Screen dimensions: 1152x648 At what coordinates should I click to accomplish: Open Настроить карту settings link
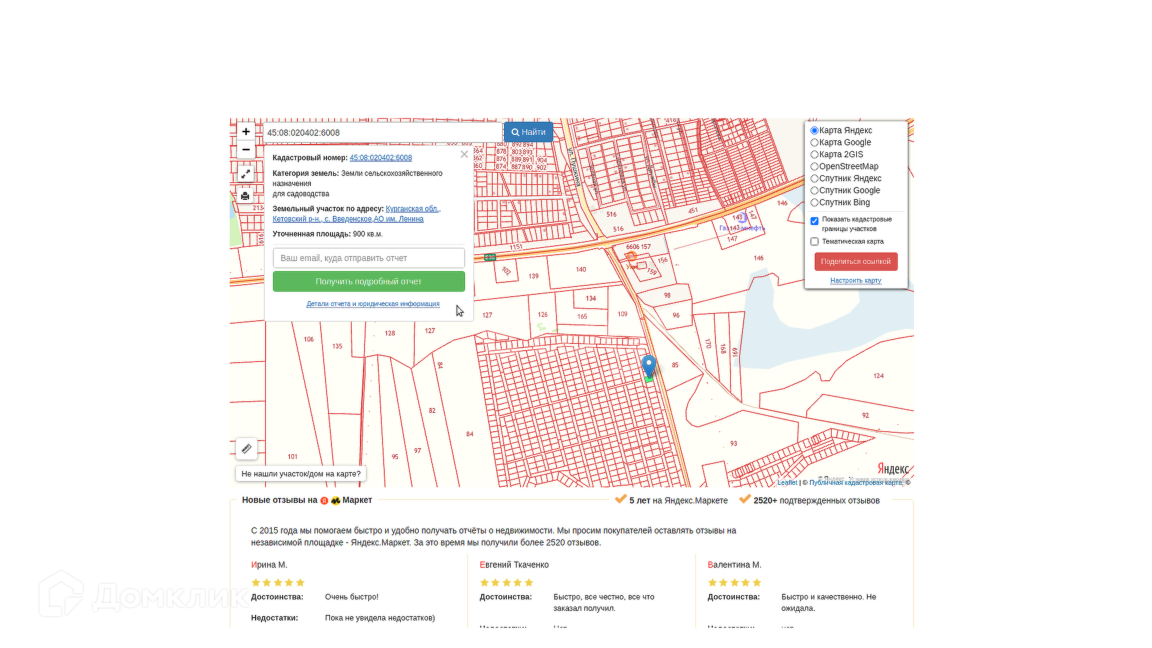[x=856, y=281]
